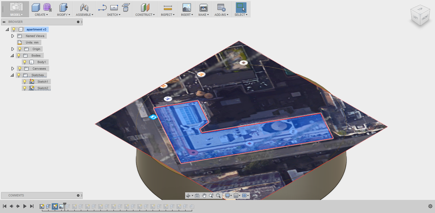Click the Select window selection icon

[x=241, y=7]
